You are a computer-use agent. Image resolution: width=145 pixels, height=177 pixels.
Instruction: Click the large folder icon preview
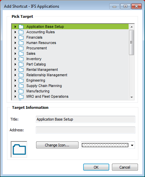(19, 149)
